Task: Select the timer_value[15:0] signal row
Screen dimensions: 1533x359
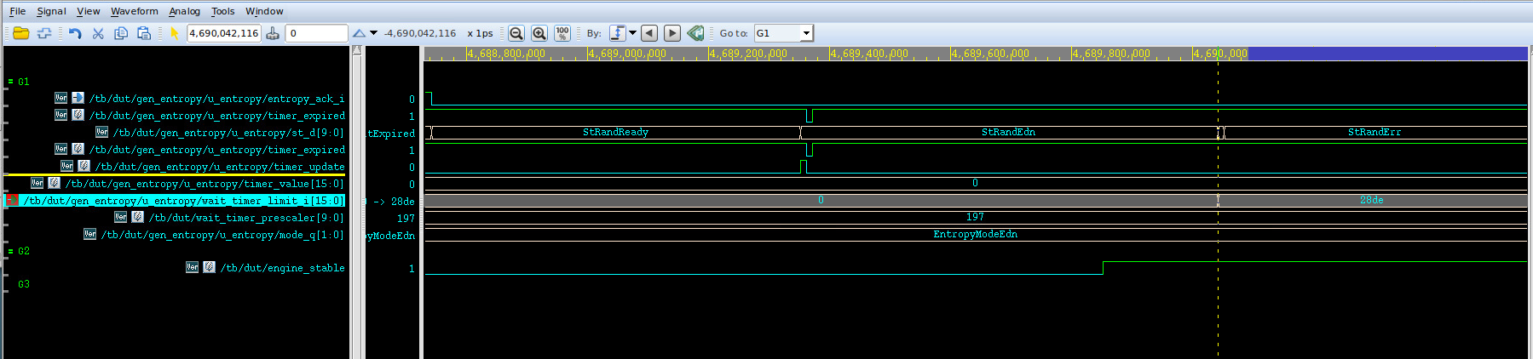Action: [205, 184]
